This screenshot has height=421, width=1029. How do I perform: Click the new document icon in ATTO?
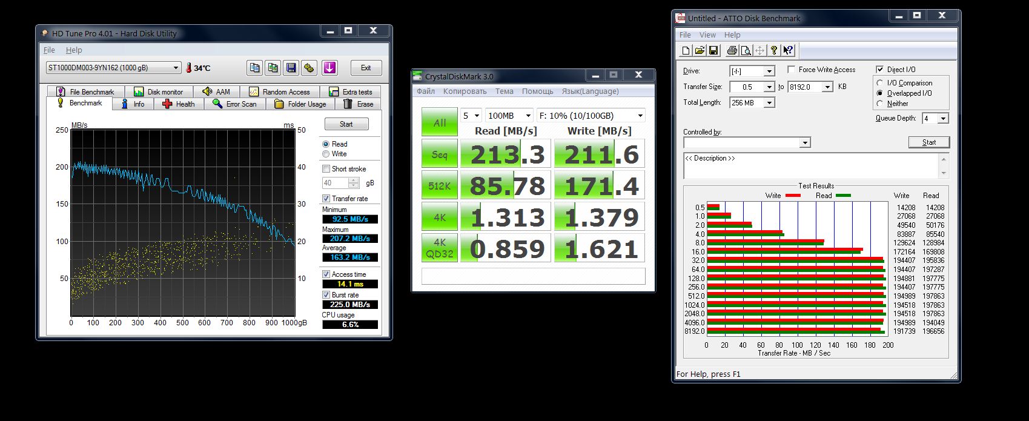point(686,50)
